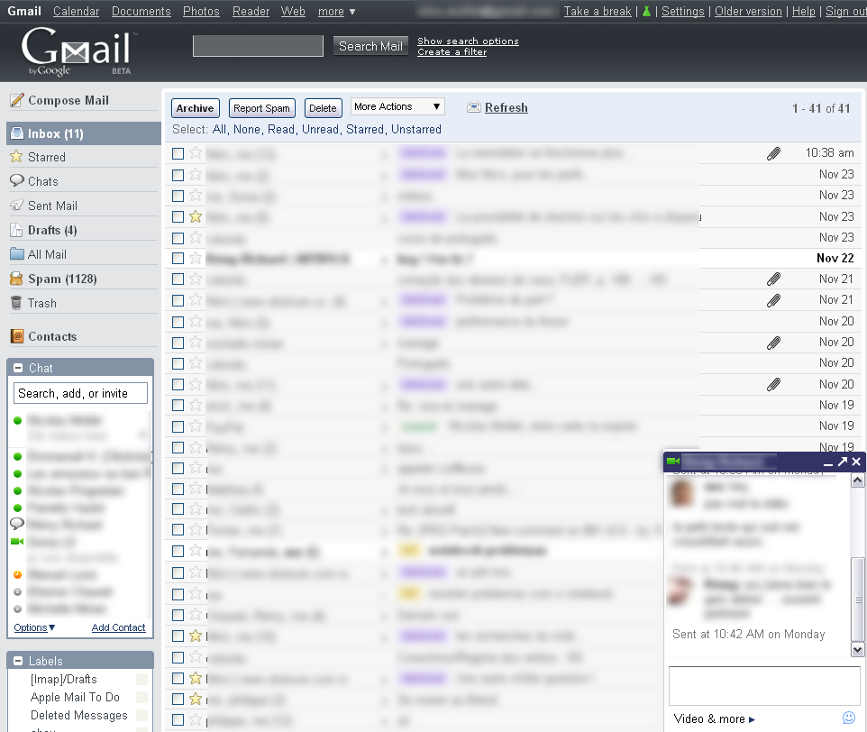
Task: Star the 10:38 am email
Action: pos(196,153)
